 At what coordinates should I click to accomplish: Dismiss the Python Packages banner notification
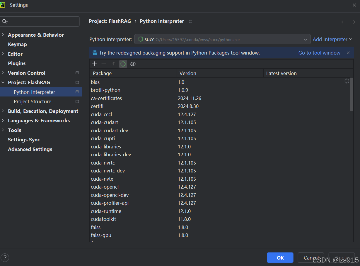click(348, 53)
